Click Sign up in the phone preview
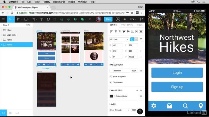Image resolution: width=209 pixels, height=117 pixels. 177,87
